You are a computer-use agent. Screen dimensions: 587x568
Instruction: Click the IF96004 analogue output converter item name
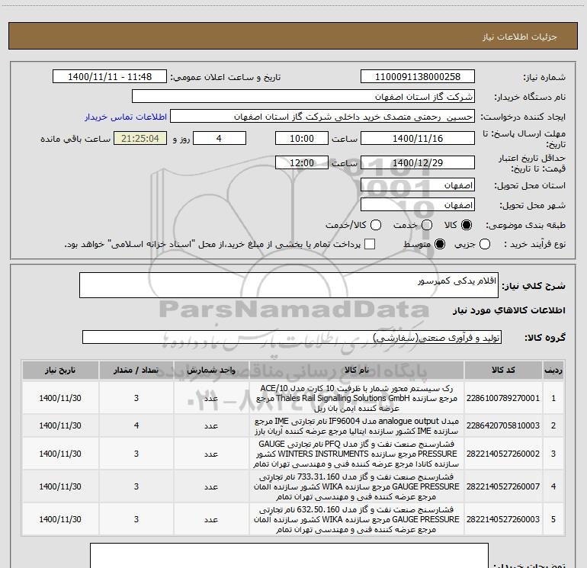357,426
